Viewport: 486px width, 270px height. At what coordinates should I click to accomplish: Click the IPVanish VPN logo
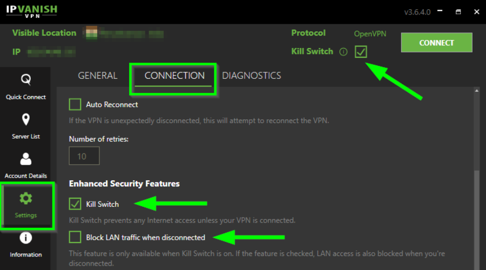pyautogui.click(x=32, y=11)
